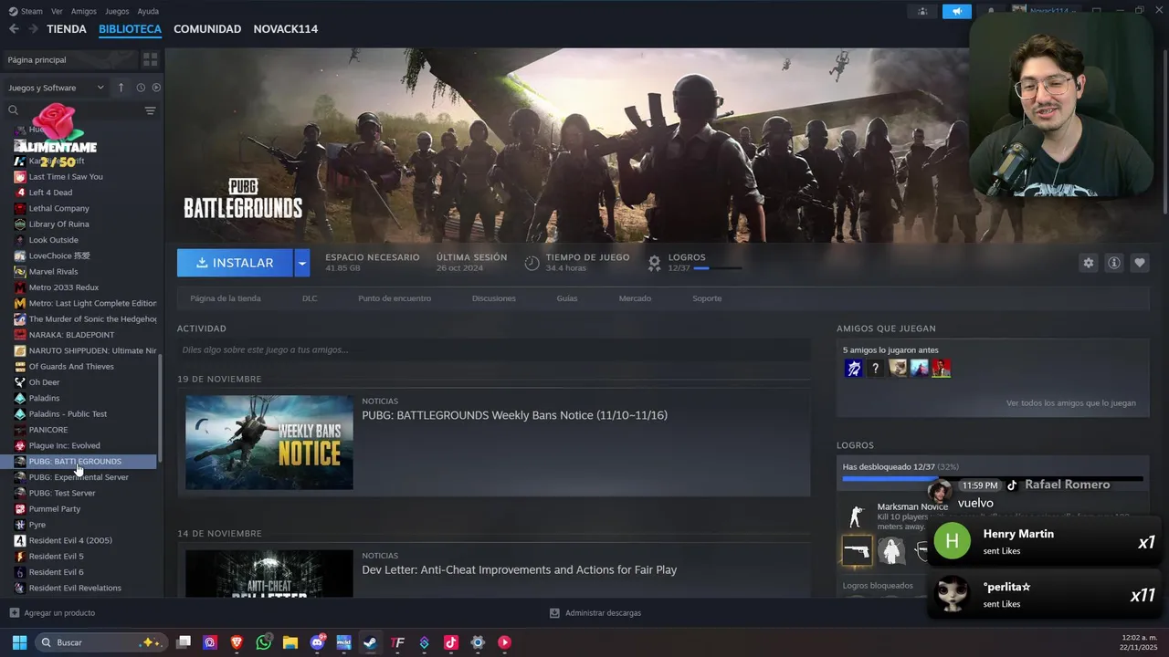Image resolution: width=1169 pixels, height=657 pixels.
Task: Go back with the left arrow
Action: tap(14, 29)
